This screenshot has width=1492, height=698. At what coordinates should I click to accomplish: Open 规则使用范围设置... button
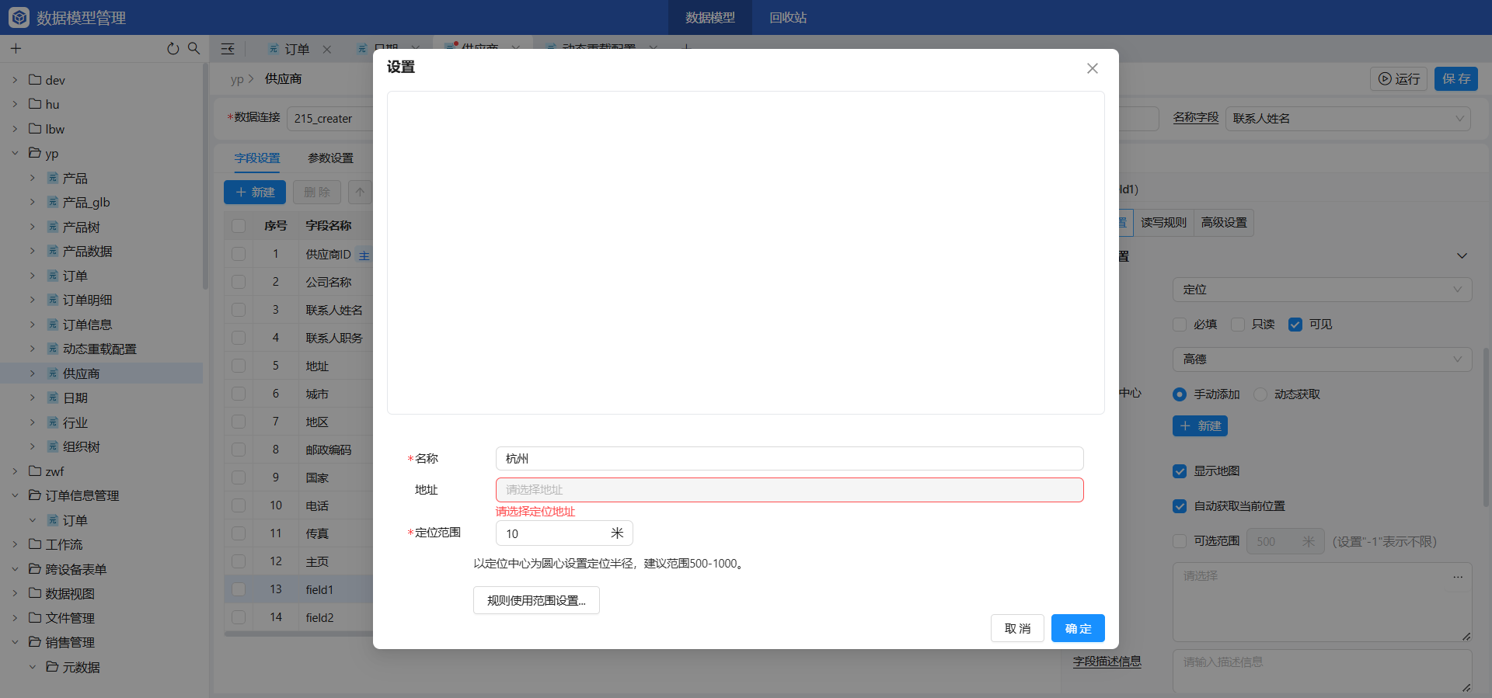536,600
